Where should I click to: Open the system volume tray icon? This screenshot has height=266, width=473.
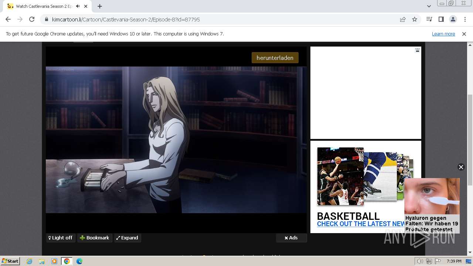point(420,261)
